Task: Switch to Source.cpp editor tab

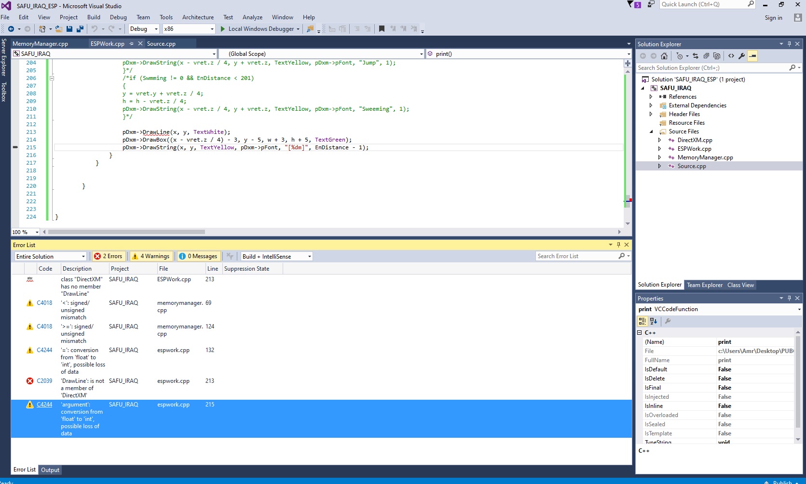Action: pos(161,44)
